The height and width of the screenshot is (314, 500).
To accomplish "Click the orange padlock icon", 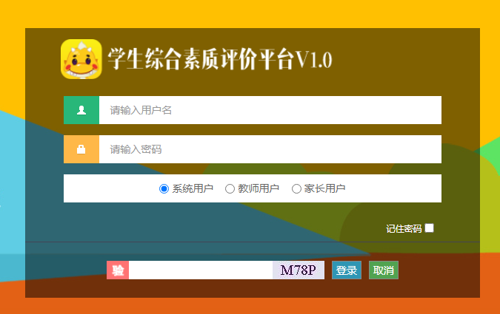I will click(x=81, y=149).
